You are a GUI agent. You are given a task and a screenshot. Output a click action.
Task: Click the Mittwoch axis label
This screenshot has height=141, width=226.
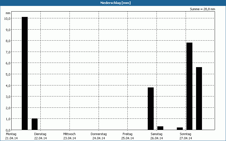pyautogui.click(x=69, y=134)
